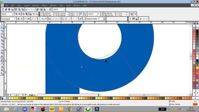This screenshot has height=112, width=199.
Task: Select the Ellipse tool in toolbox
Action: (2, 47)
